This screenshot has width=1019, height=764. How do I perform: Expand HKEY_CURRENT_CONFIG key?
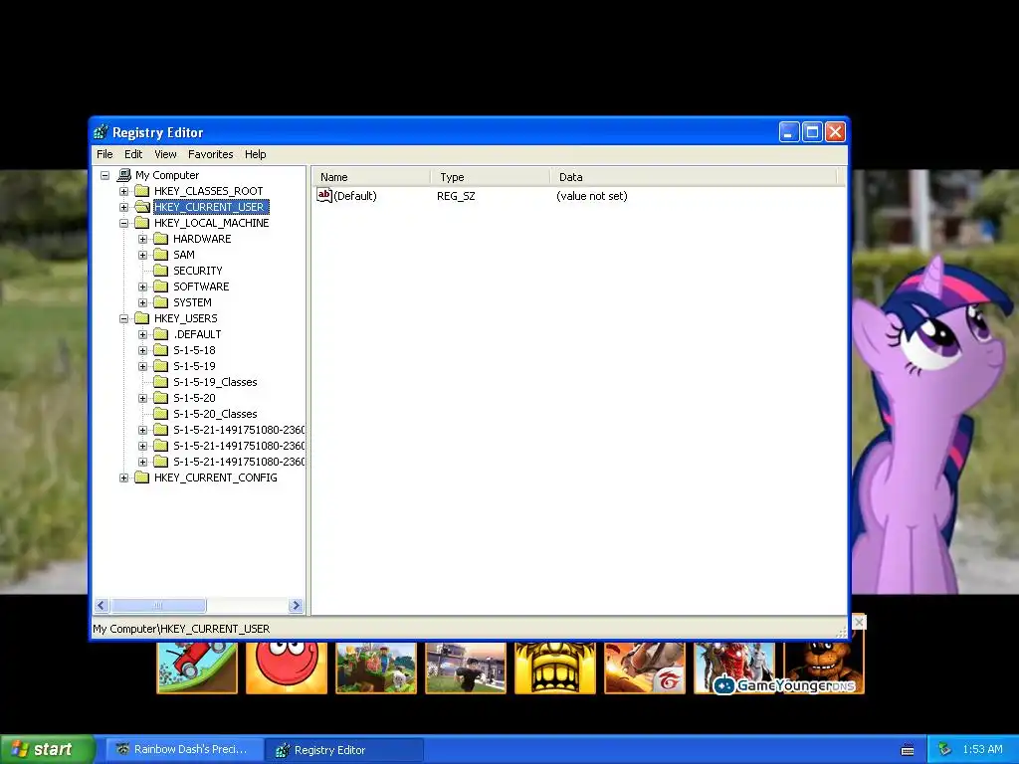point(123,477)
